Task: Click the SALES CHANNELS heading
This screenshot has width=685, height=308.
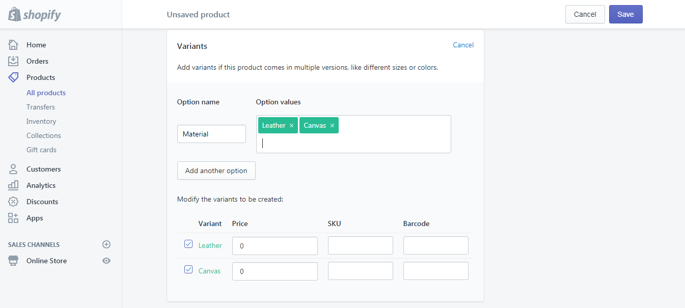Action: [x=34, y=244]
